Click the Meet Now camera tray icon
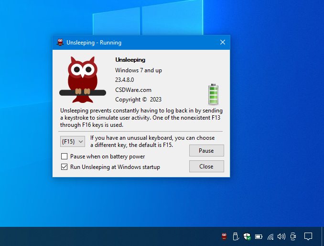Viewport: 324px width, 246px height. point(293,236)
